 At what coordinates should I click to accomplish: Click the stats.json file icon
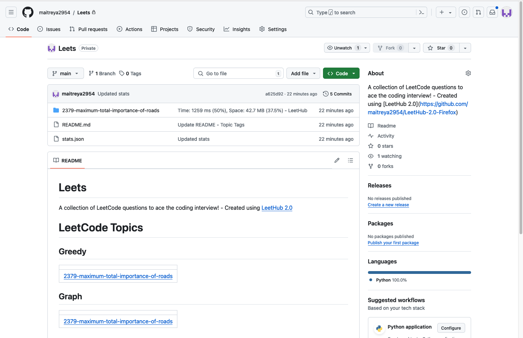[x=56, y=139]
